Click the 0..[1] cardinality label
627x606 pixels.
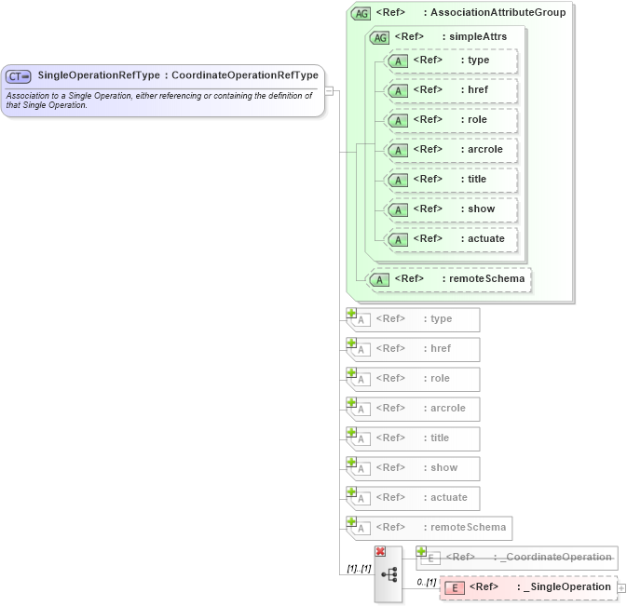[427, 582]
